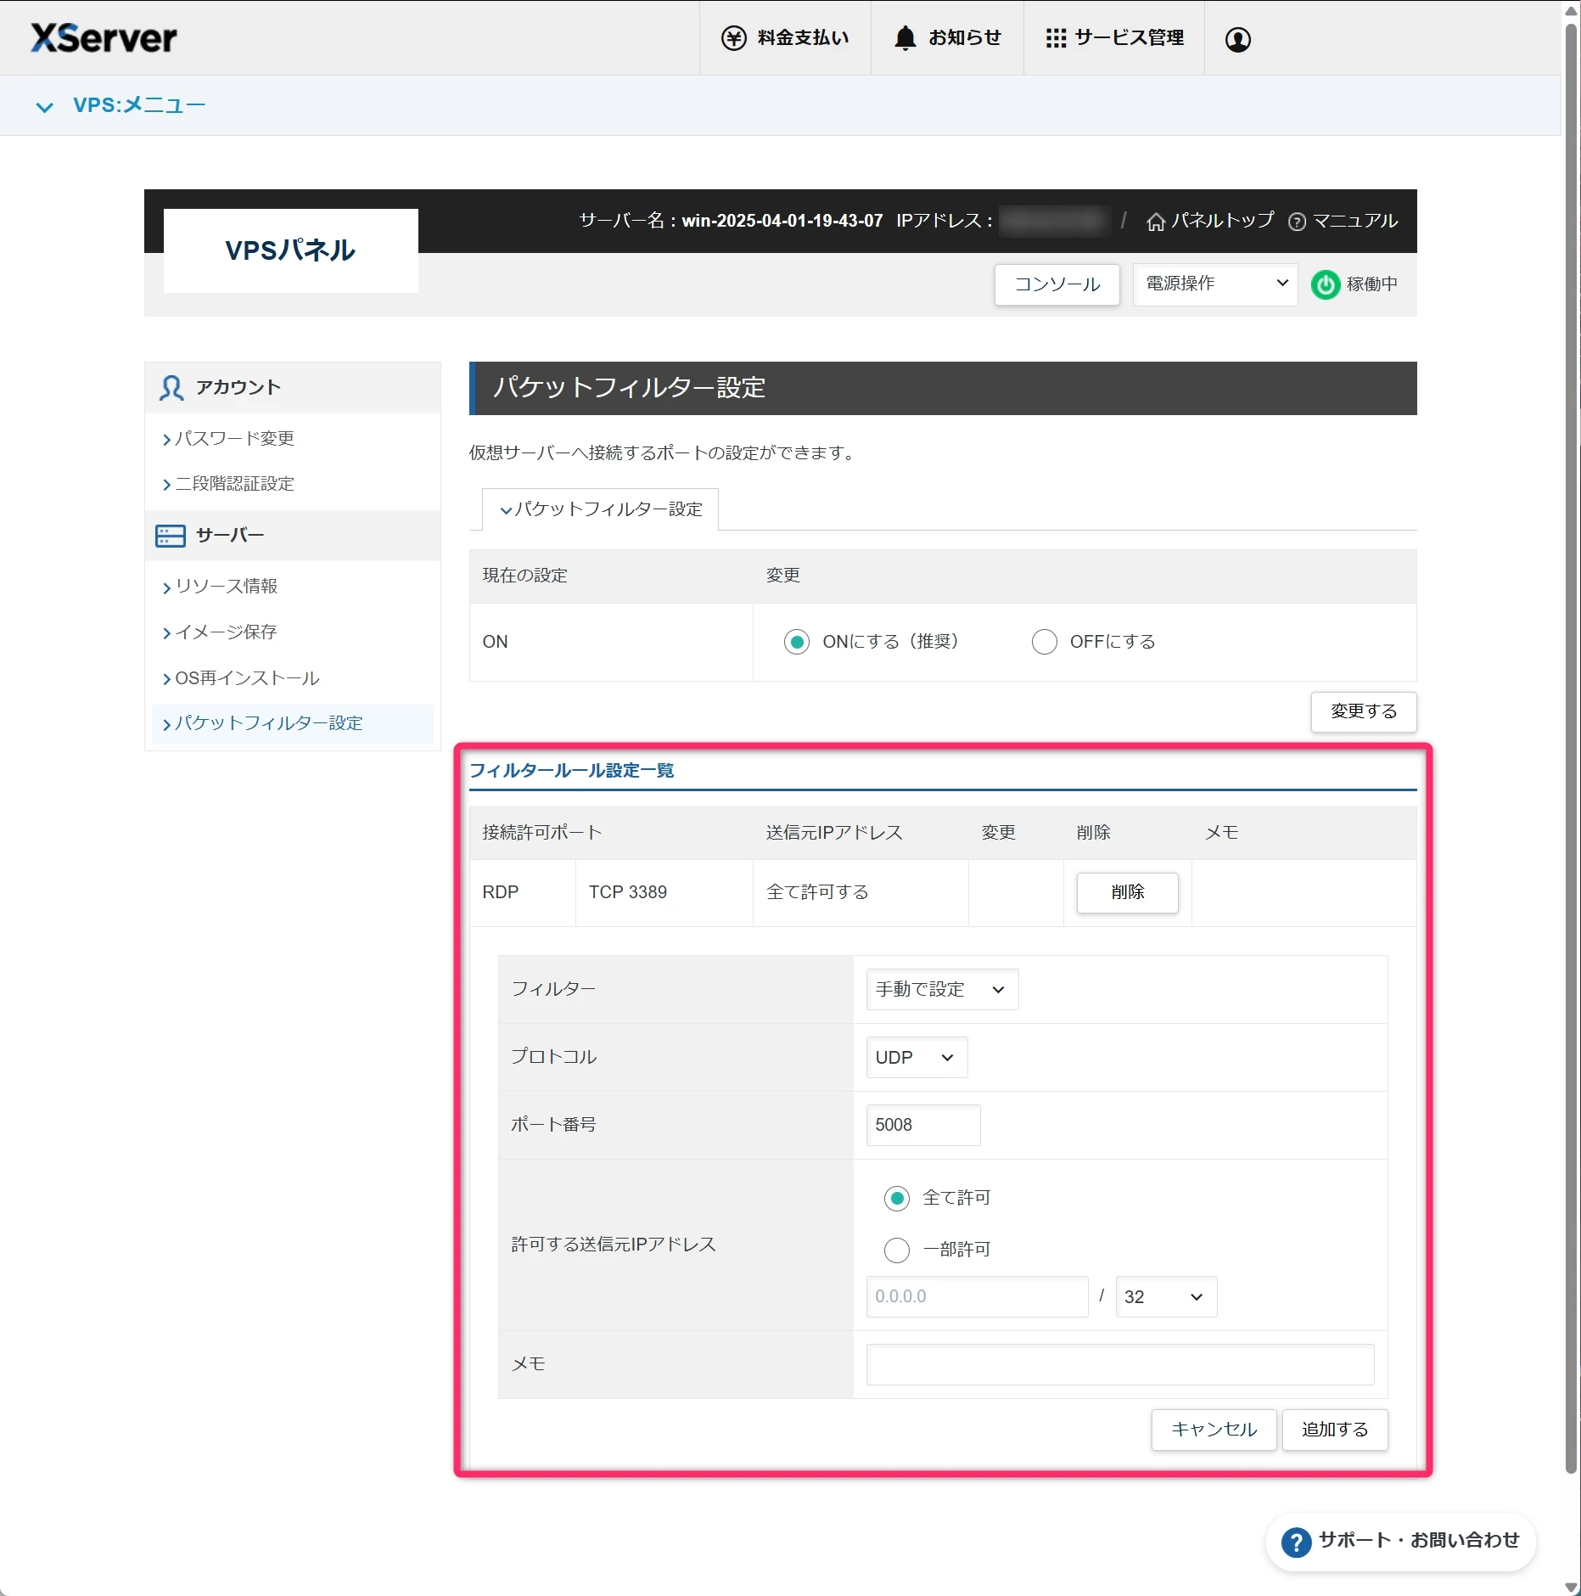This screenshot has height=1596, width=1581.
Task: Click the 追加する button
Action: [x=1335, y=1430]
